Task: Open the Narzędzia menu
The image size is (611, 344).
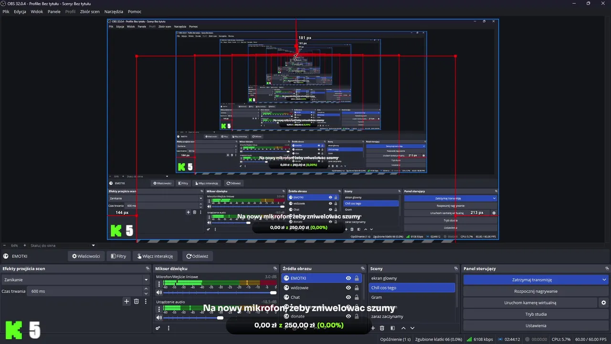Action: [114, 11]
